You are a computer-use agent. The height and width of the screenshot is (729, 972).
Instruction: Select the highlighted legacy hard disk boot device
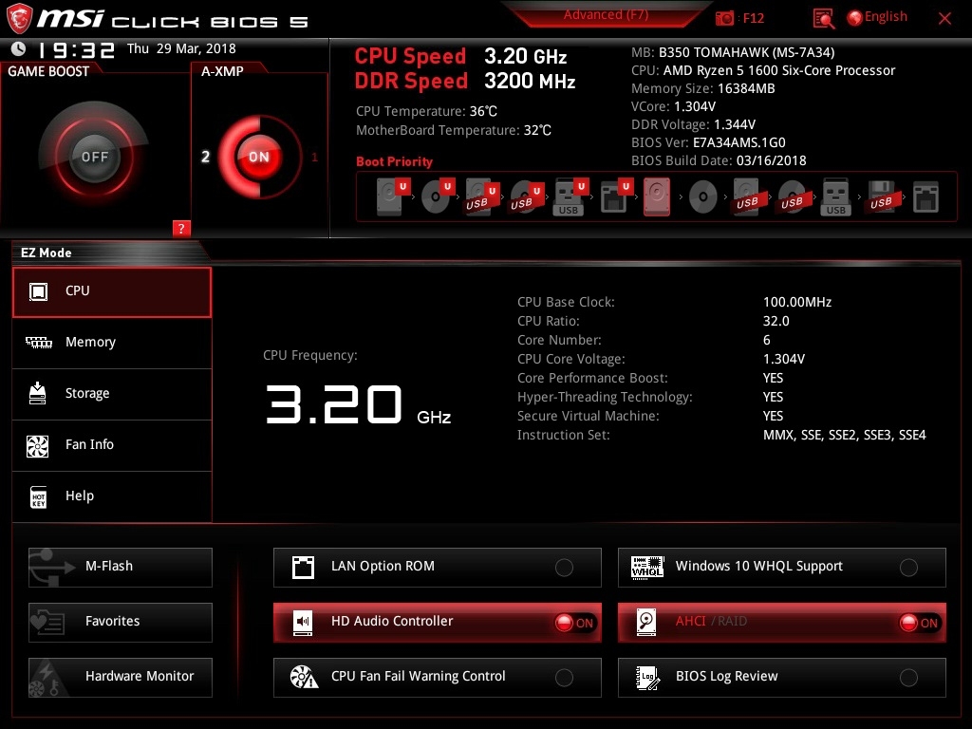pyautogui.click(x=657, y=197)
